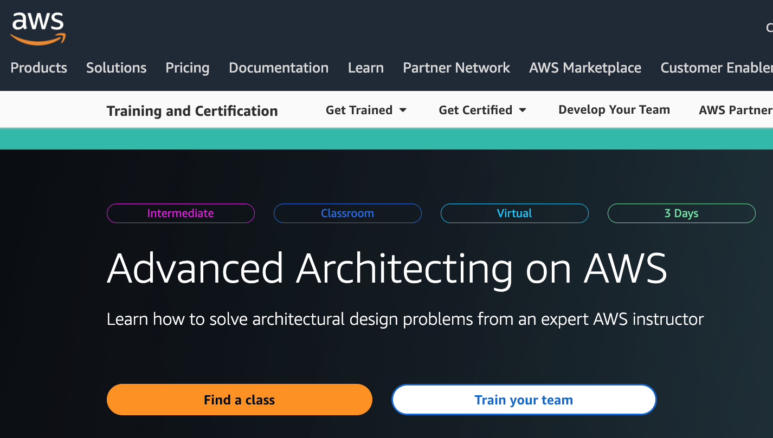773x438 pixels.
Task: Click the AWS logo icon
Action: click(x=38, y=28)
